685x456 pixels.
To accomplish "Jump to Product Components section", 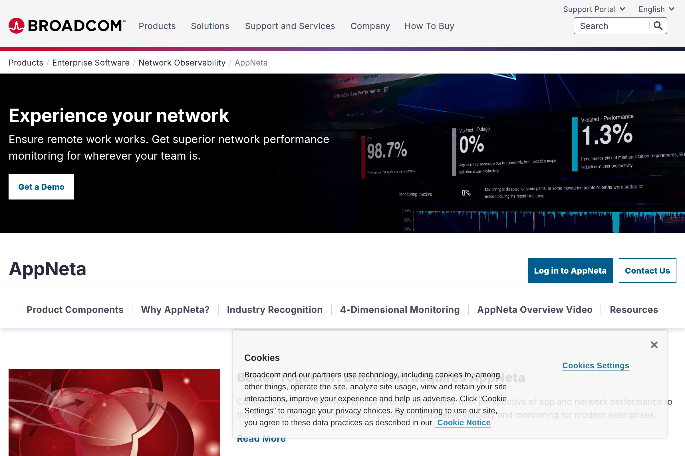I will (x=75, y=310).
